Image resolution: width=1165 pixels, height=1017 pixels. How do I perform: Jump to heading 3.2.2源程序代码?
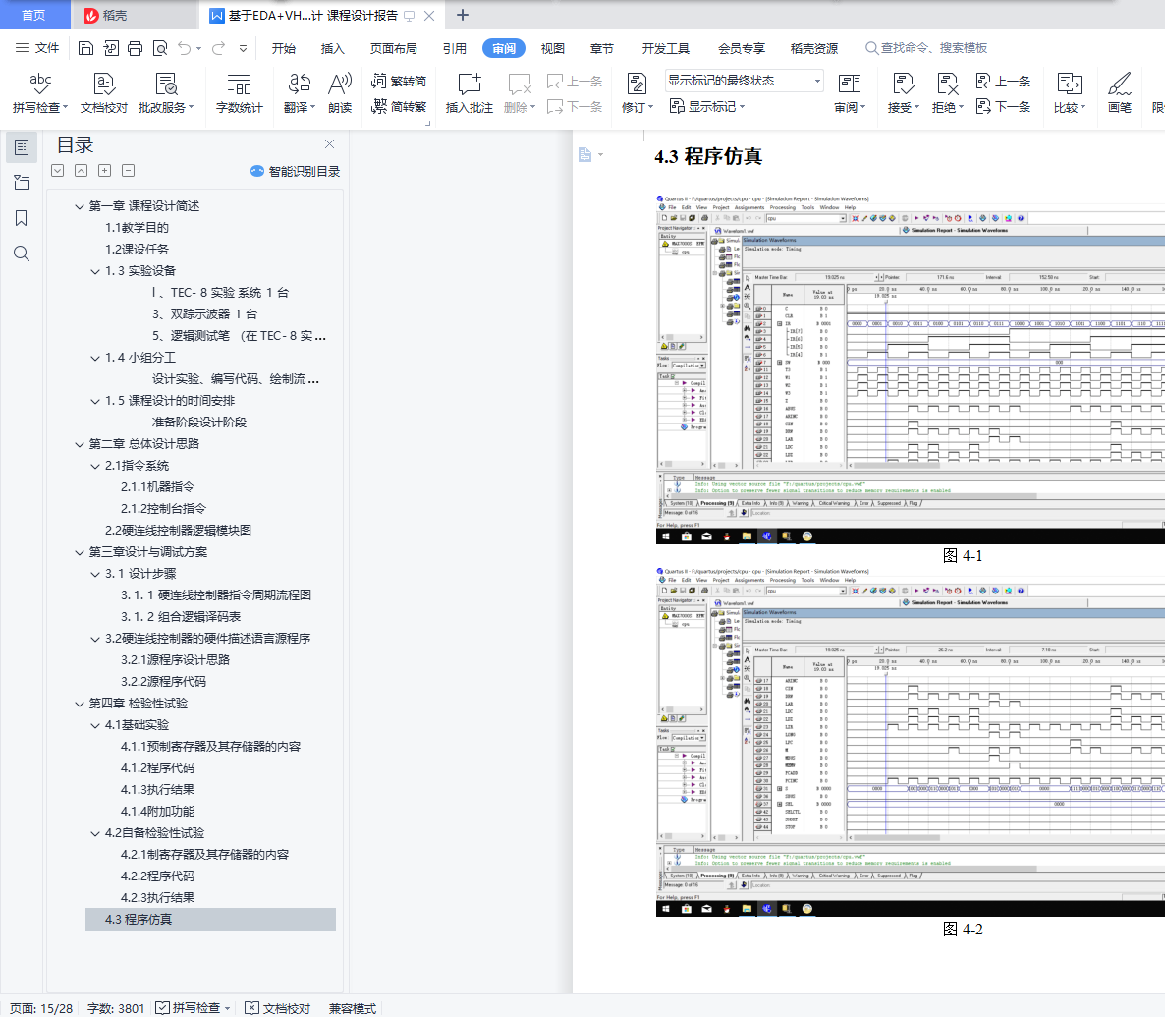(x=163, y=682)
